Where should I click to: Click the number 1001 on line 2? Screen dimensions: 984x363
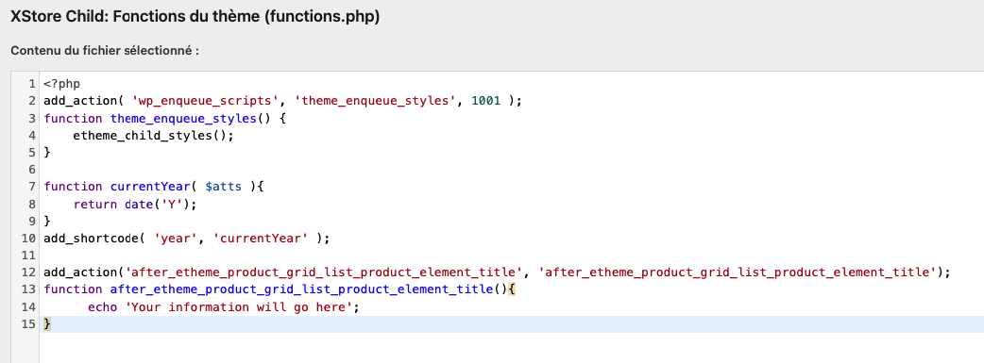click(x=485, y=101)
